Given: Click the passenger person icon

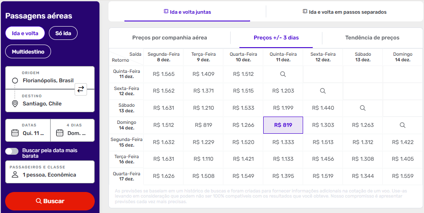Looking at the screenshot, I should pos(15,175).
